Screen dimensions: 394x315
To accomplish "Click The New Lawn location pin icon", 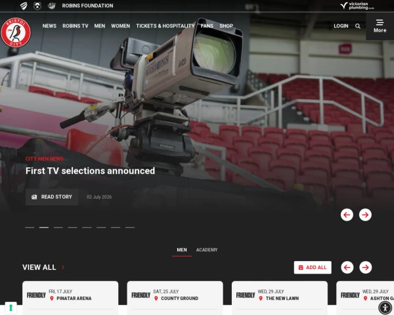I will (261, 298).
